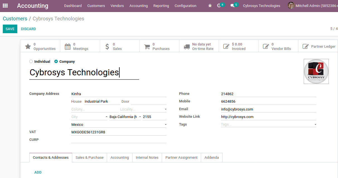Click the Cybrosys company logo image
This screenshot has height=178, width=338.
[316, 71]
